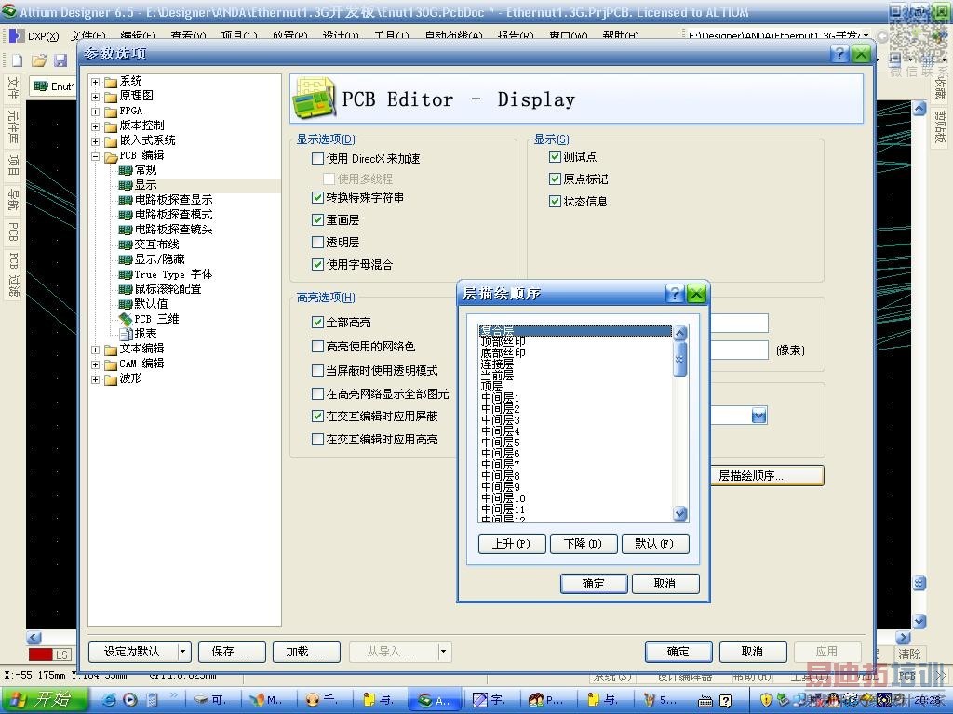Expand the 波形 tree node

coord(96,379)
